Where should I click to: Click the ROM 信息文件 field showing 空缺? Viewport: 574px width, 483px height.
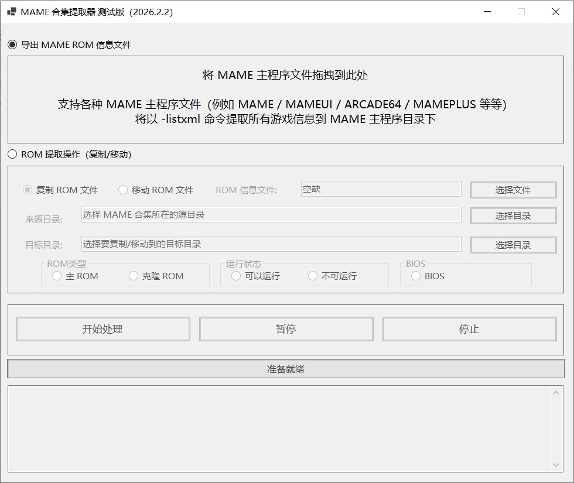click(x=381, y=189)
